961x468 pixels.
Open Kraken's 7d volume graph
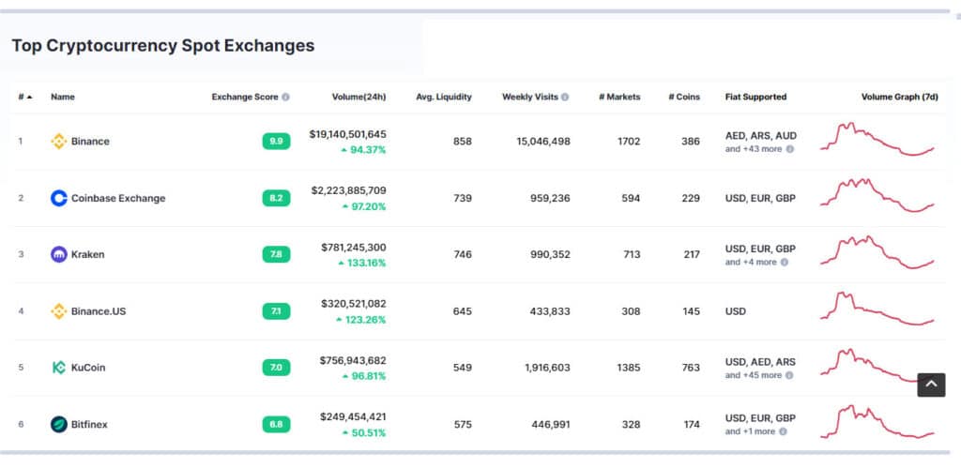click(x=877, y=252)
